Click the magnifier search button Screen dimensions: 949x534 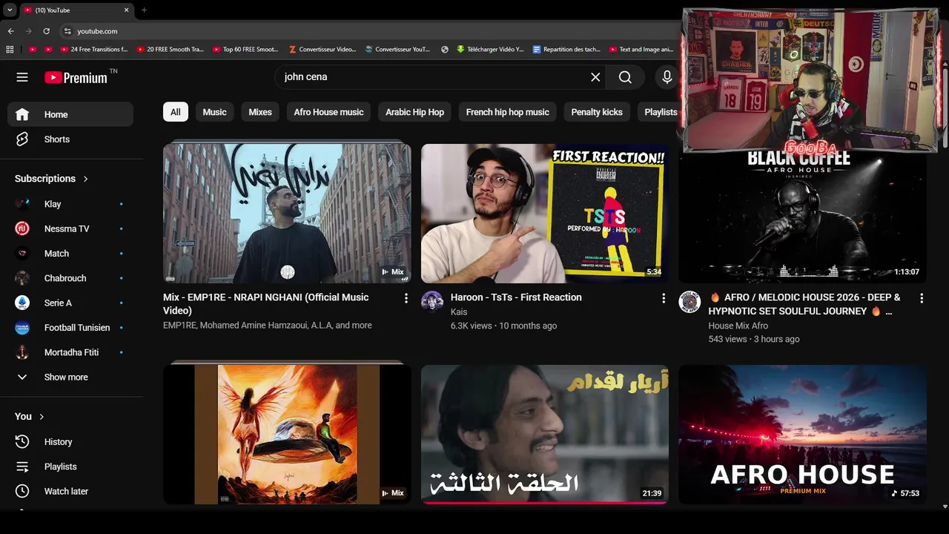[x=625, y=77]
